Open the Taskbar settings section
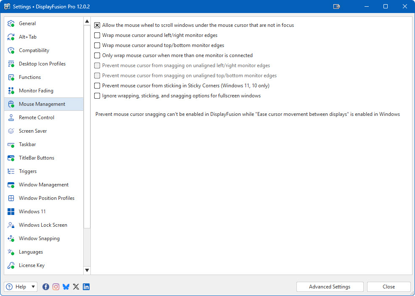 (x=27, y=144)
